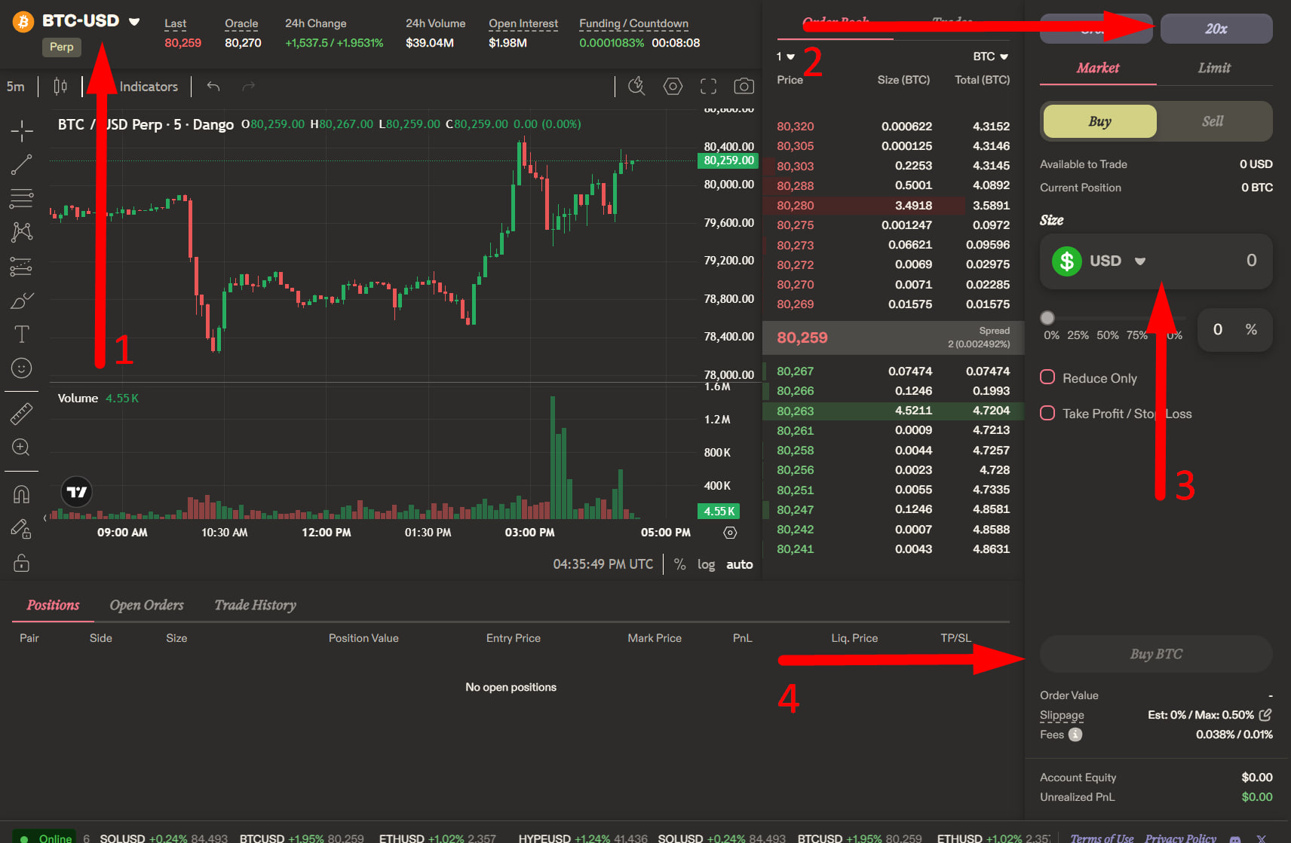Select the crosshair cursor tool

coord(22,131)
